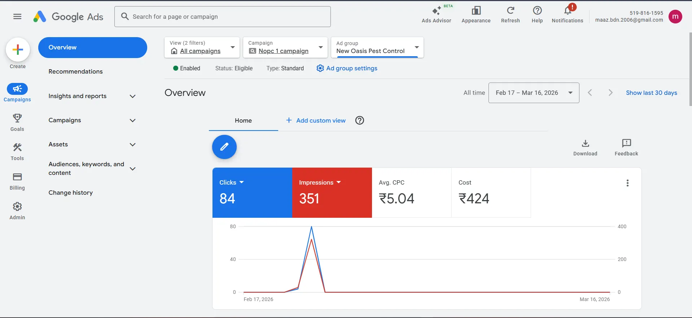Click the Create plus button
This screenshot has height=318, width=692.
(18, 50)
